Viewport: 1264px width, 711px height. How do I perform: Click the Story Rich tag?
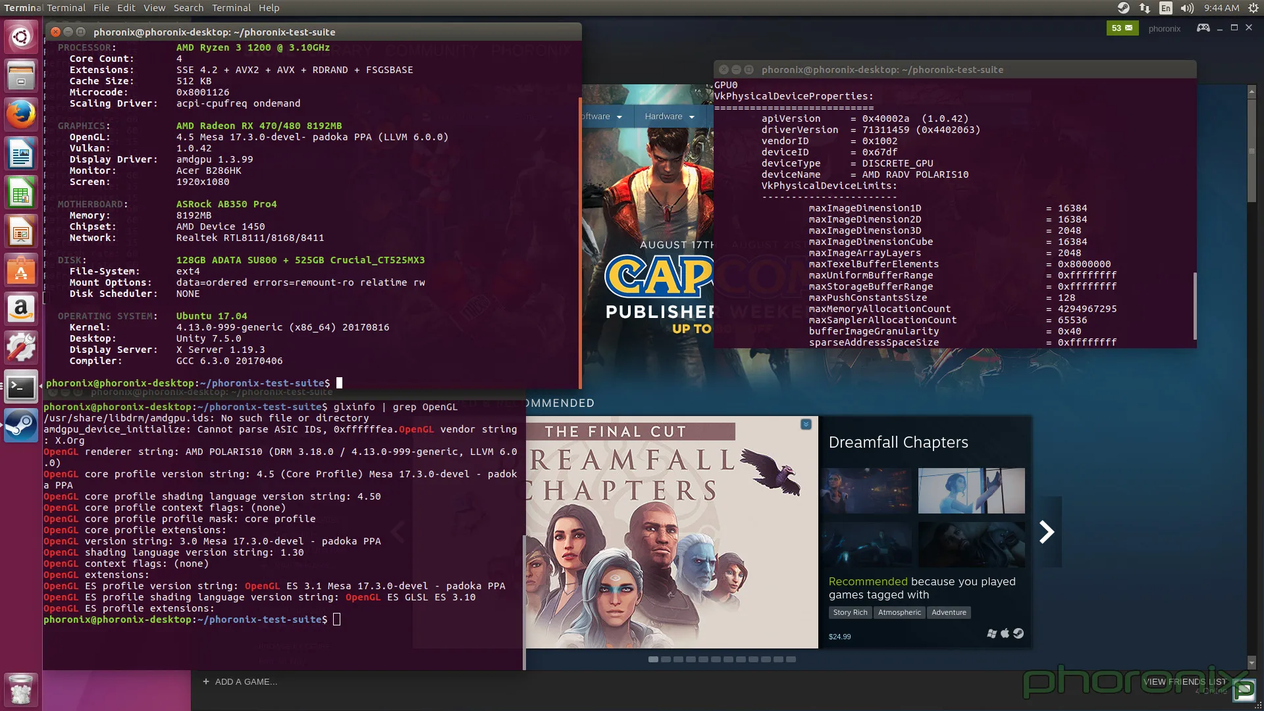(850, 612)
